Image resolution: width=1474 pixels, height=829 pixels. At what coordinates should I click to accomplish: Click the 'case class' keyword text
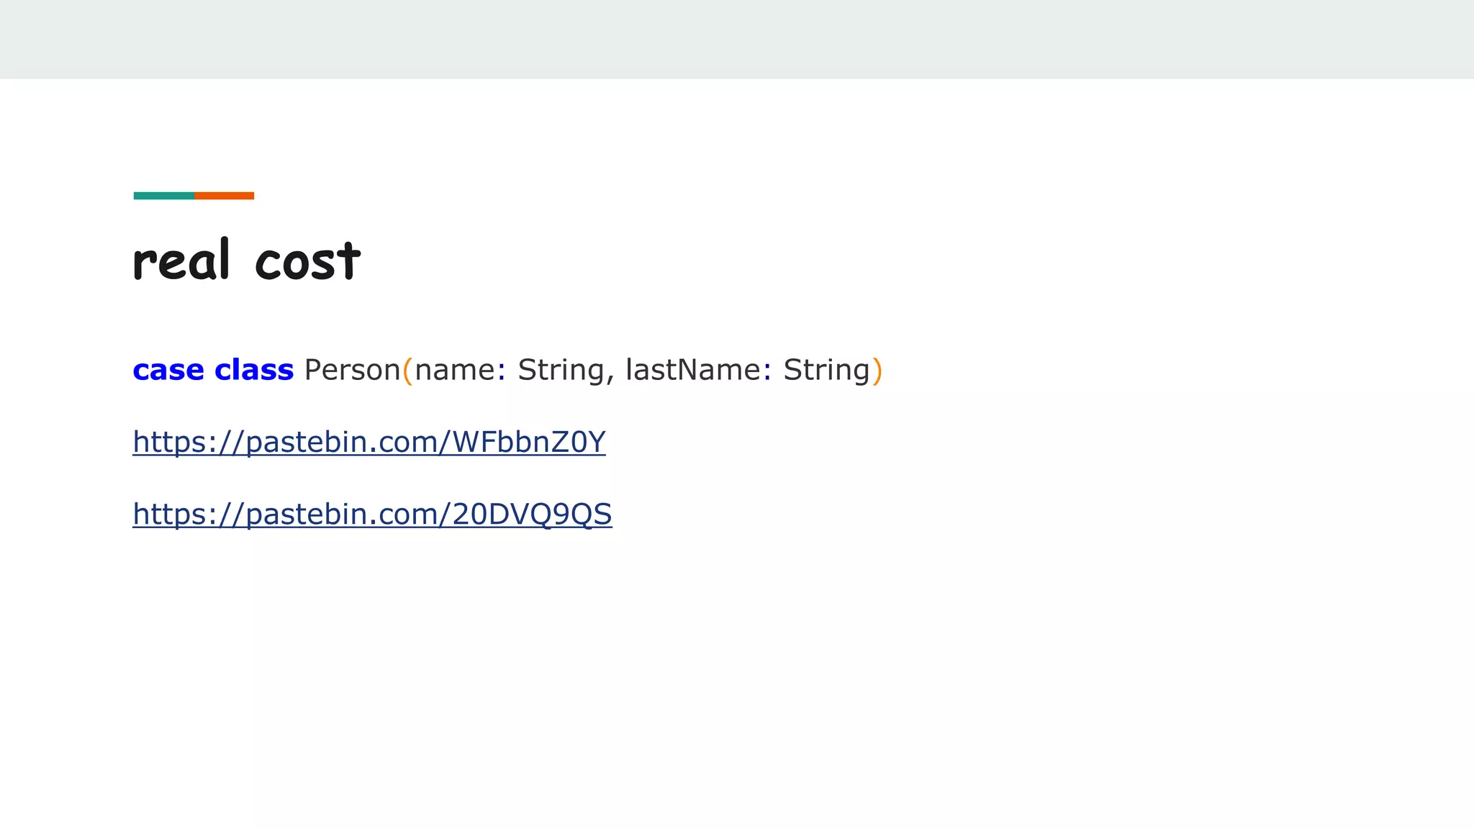(x=213, y=370)
